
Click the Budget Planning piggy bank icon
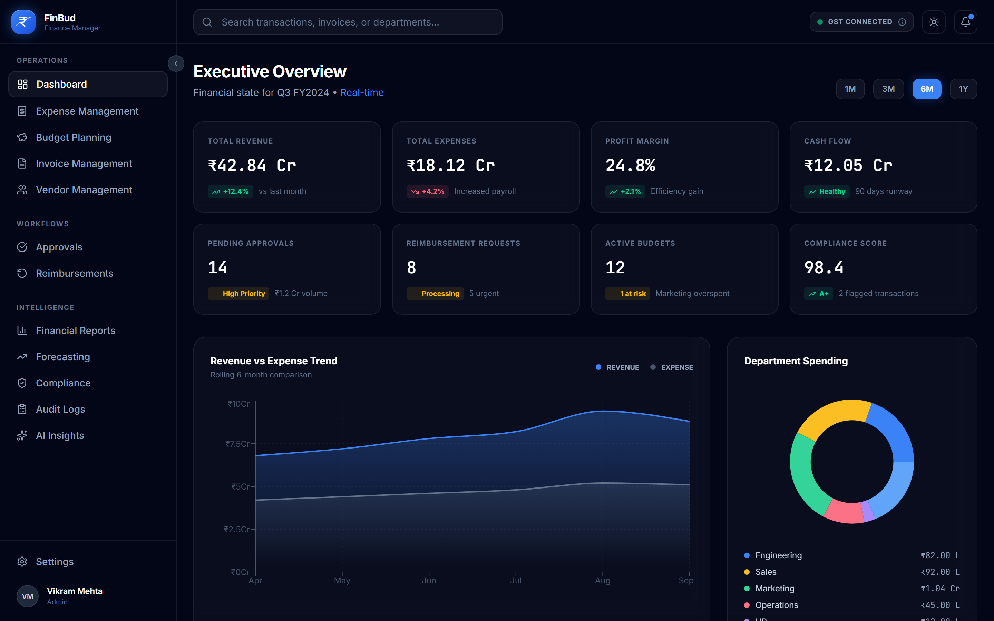22,138
